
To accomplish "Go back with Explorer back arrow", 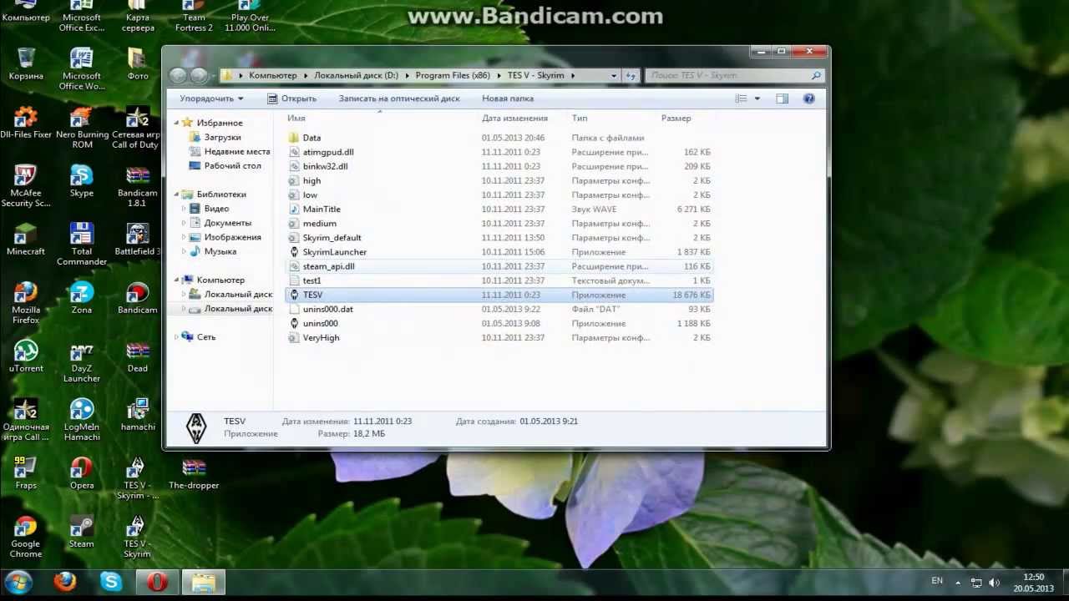I will coord(177,76).
